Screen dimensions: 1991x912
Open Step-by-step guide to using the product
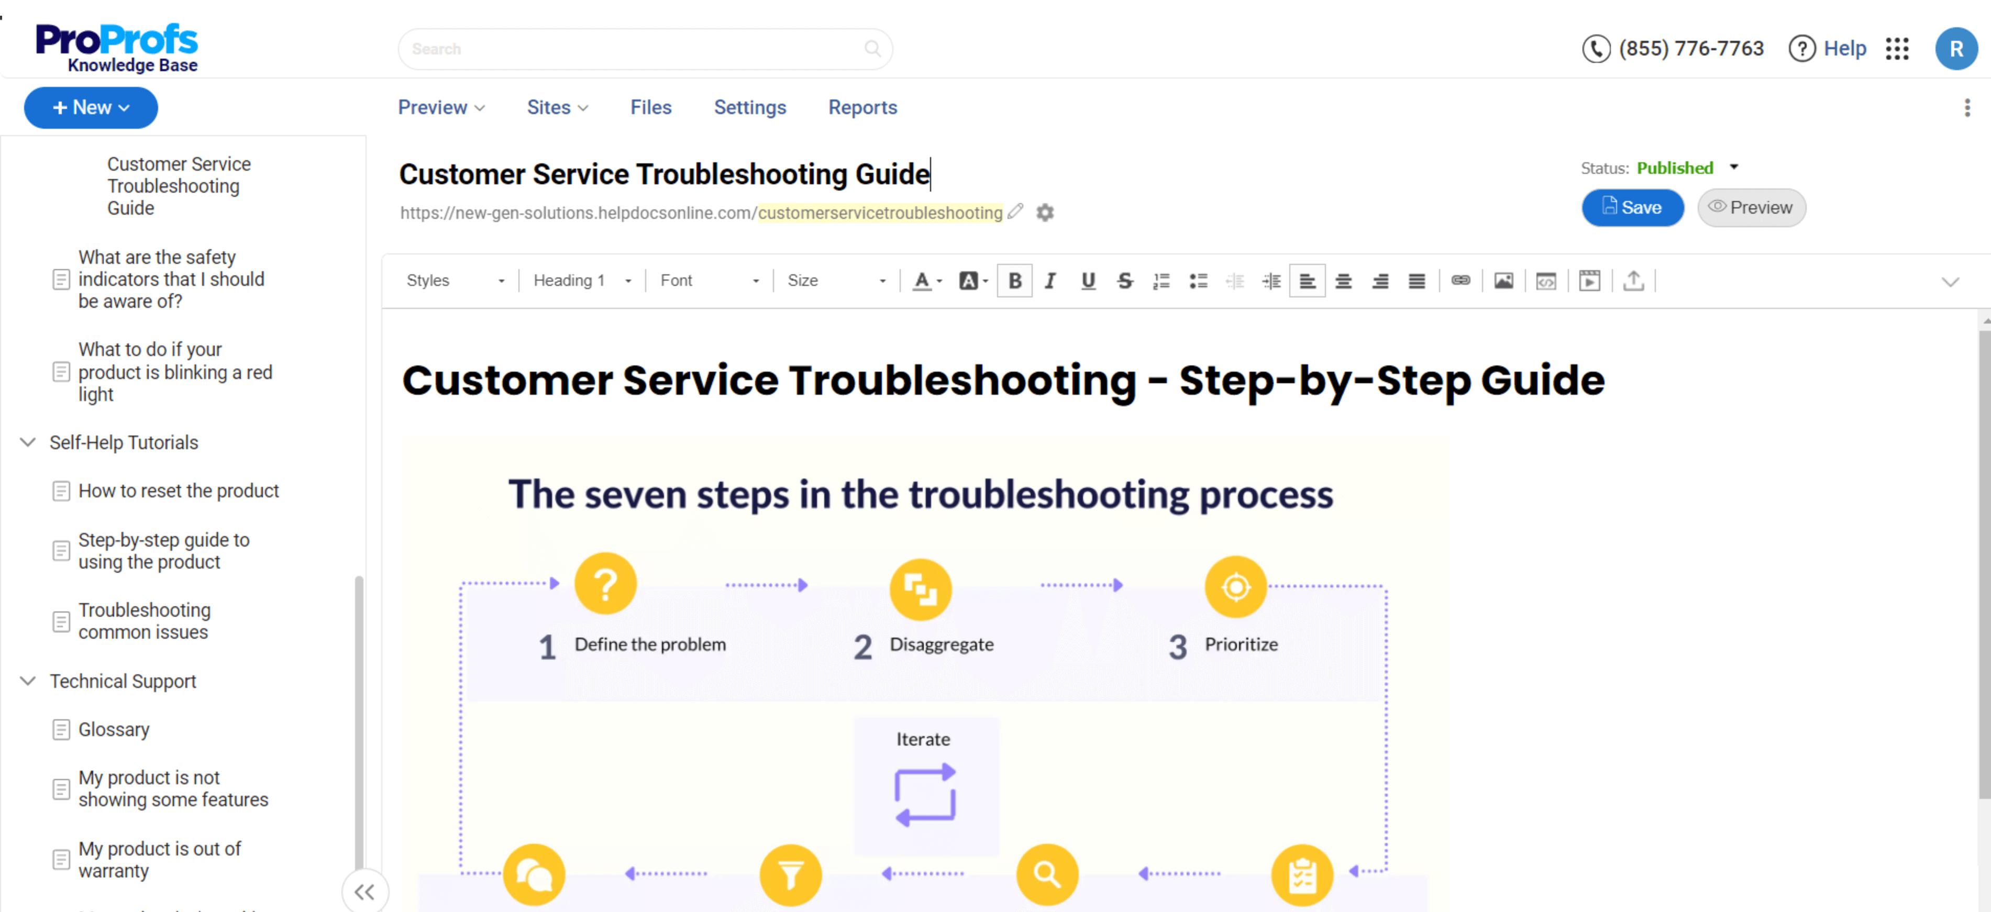[x=164, y=551]
